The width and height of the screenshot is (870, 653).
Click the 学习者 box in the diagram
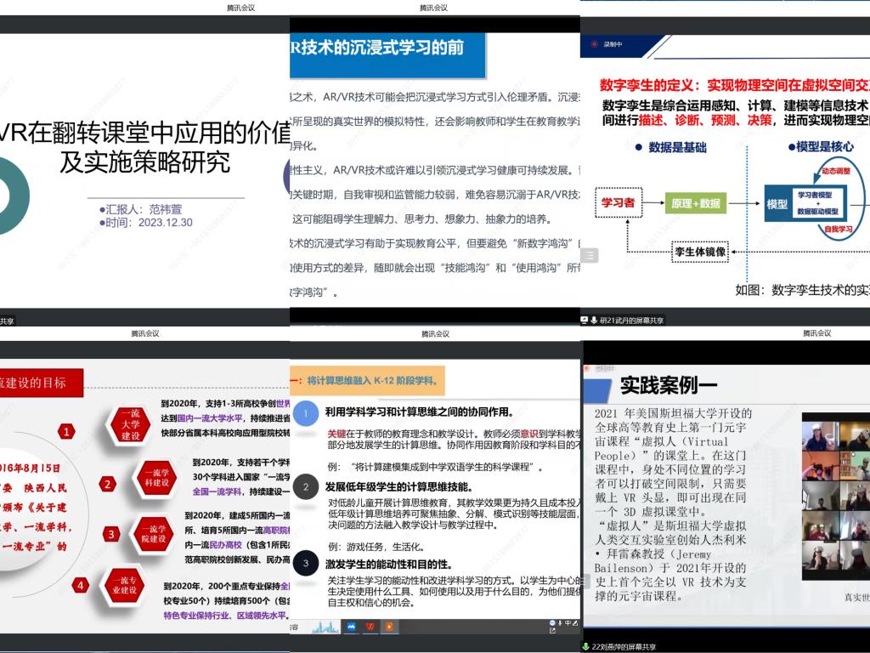coord(618,203)
